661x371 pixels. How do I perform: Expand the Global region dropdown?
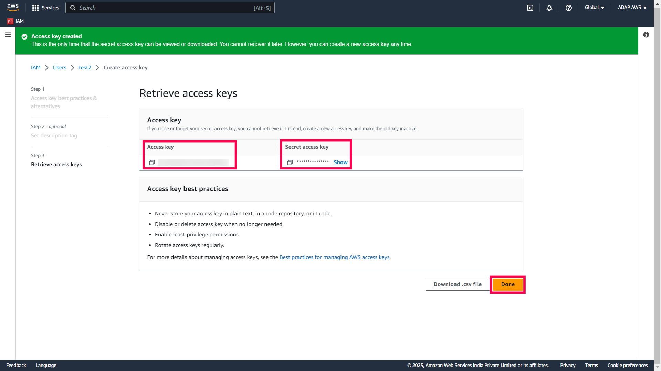594,8
